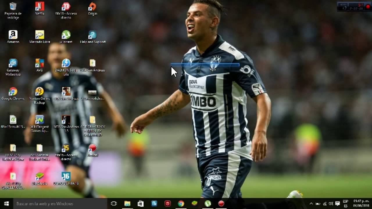Image resolution: width=372 pixels, height=209 pixels.
Task: Select the µTorrent desktop shortcut
Action: point(66,37)
